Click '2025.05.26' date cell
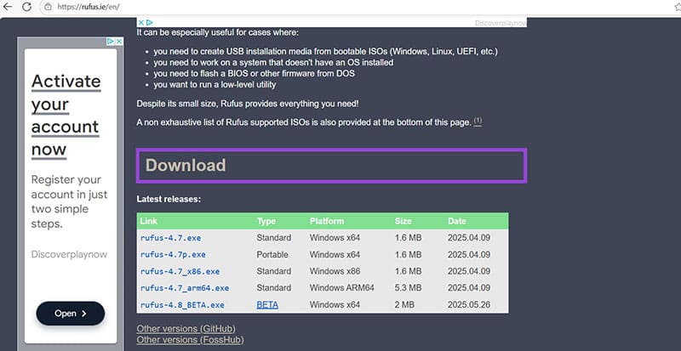Viewport: 681px width, 351px height. tap(469, 305)
